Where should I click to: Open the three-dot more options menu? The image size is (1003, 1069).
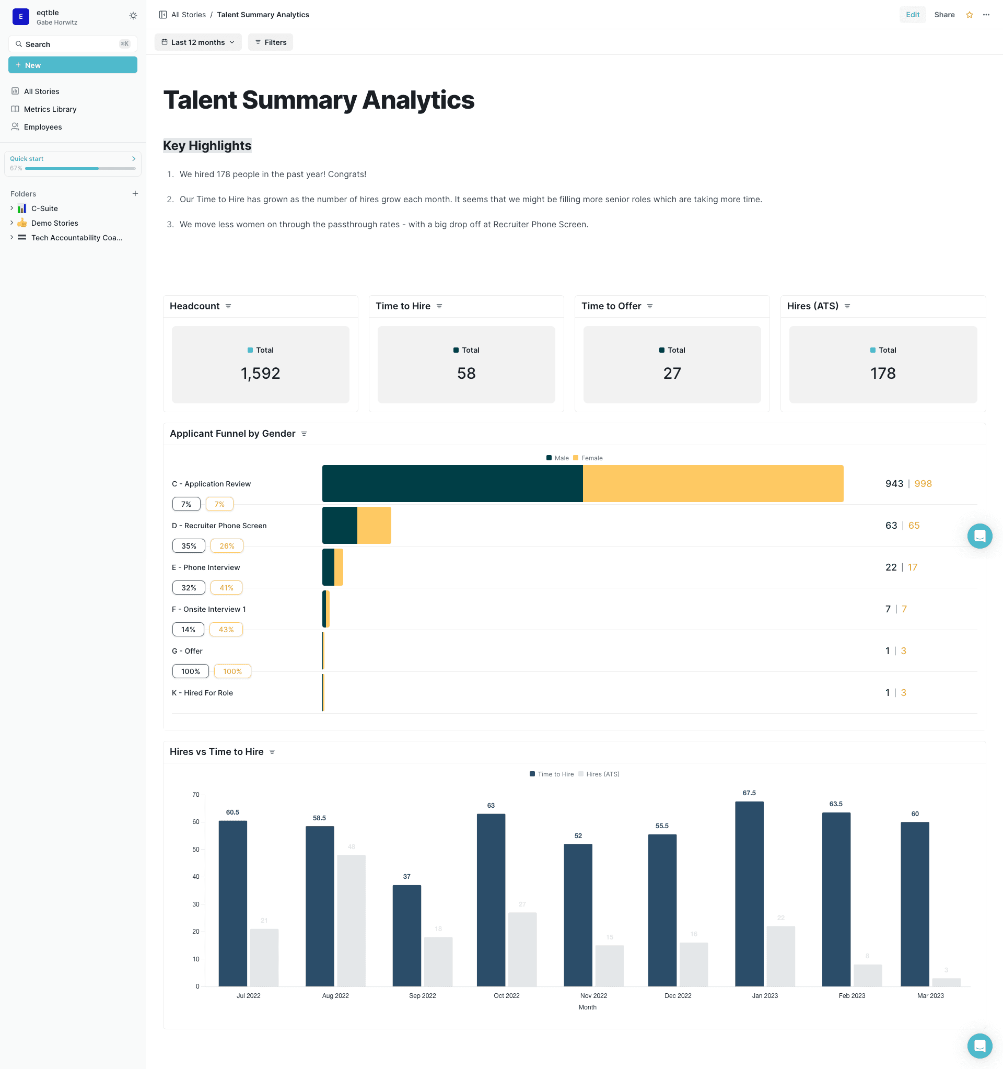tap(986, 15)
